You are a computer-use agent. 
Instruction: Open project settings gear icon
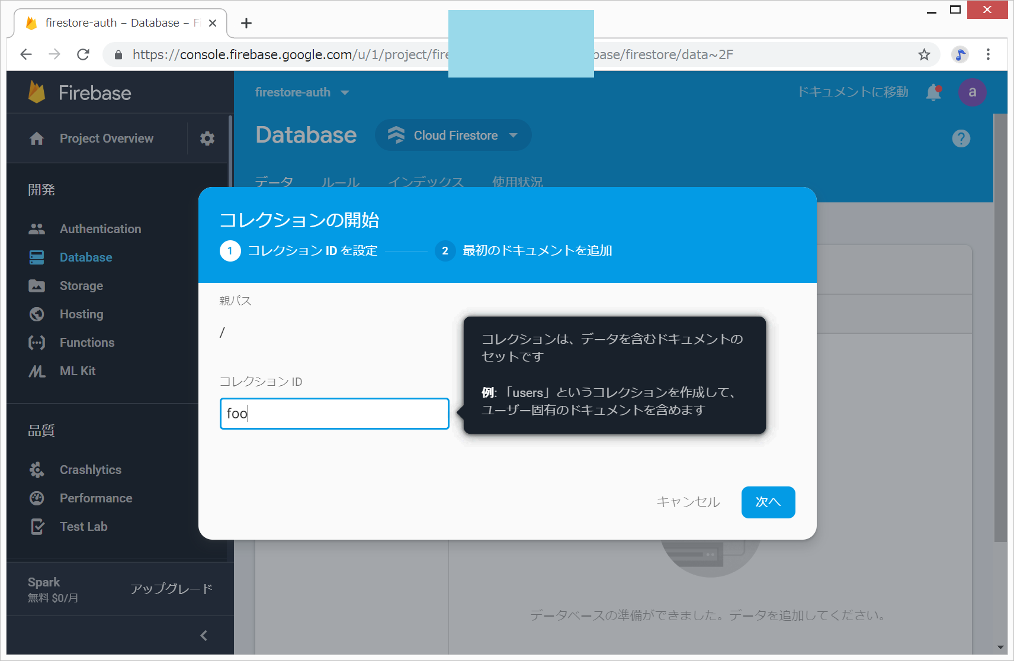pos(207,138)
